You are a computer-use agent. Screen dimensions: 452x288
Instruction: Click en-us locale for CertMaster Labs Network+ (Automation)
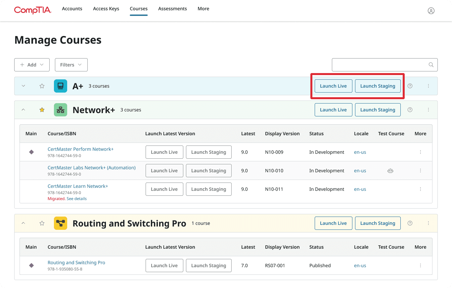(x=360, y=171)
